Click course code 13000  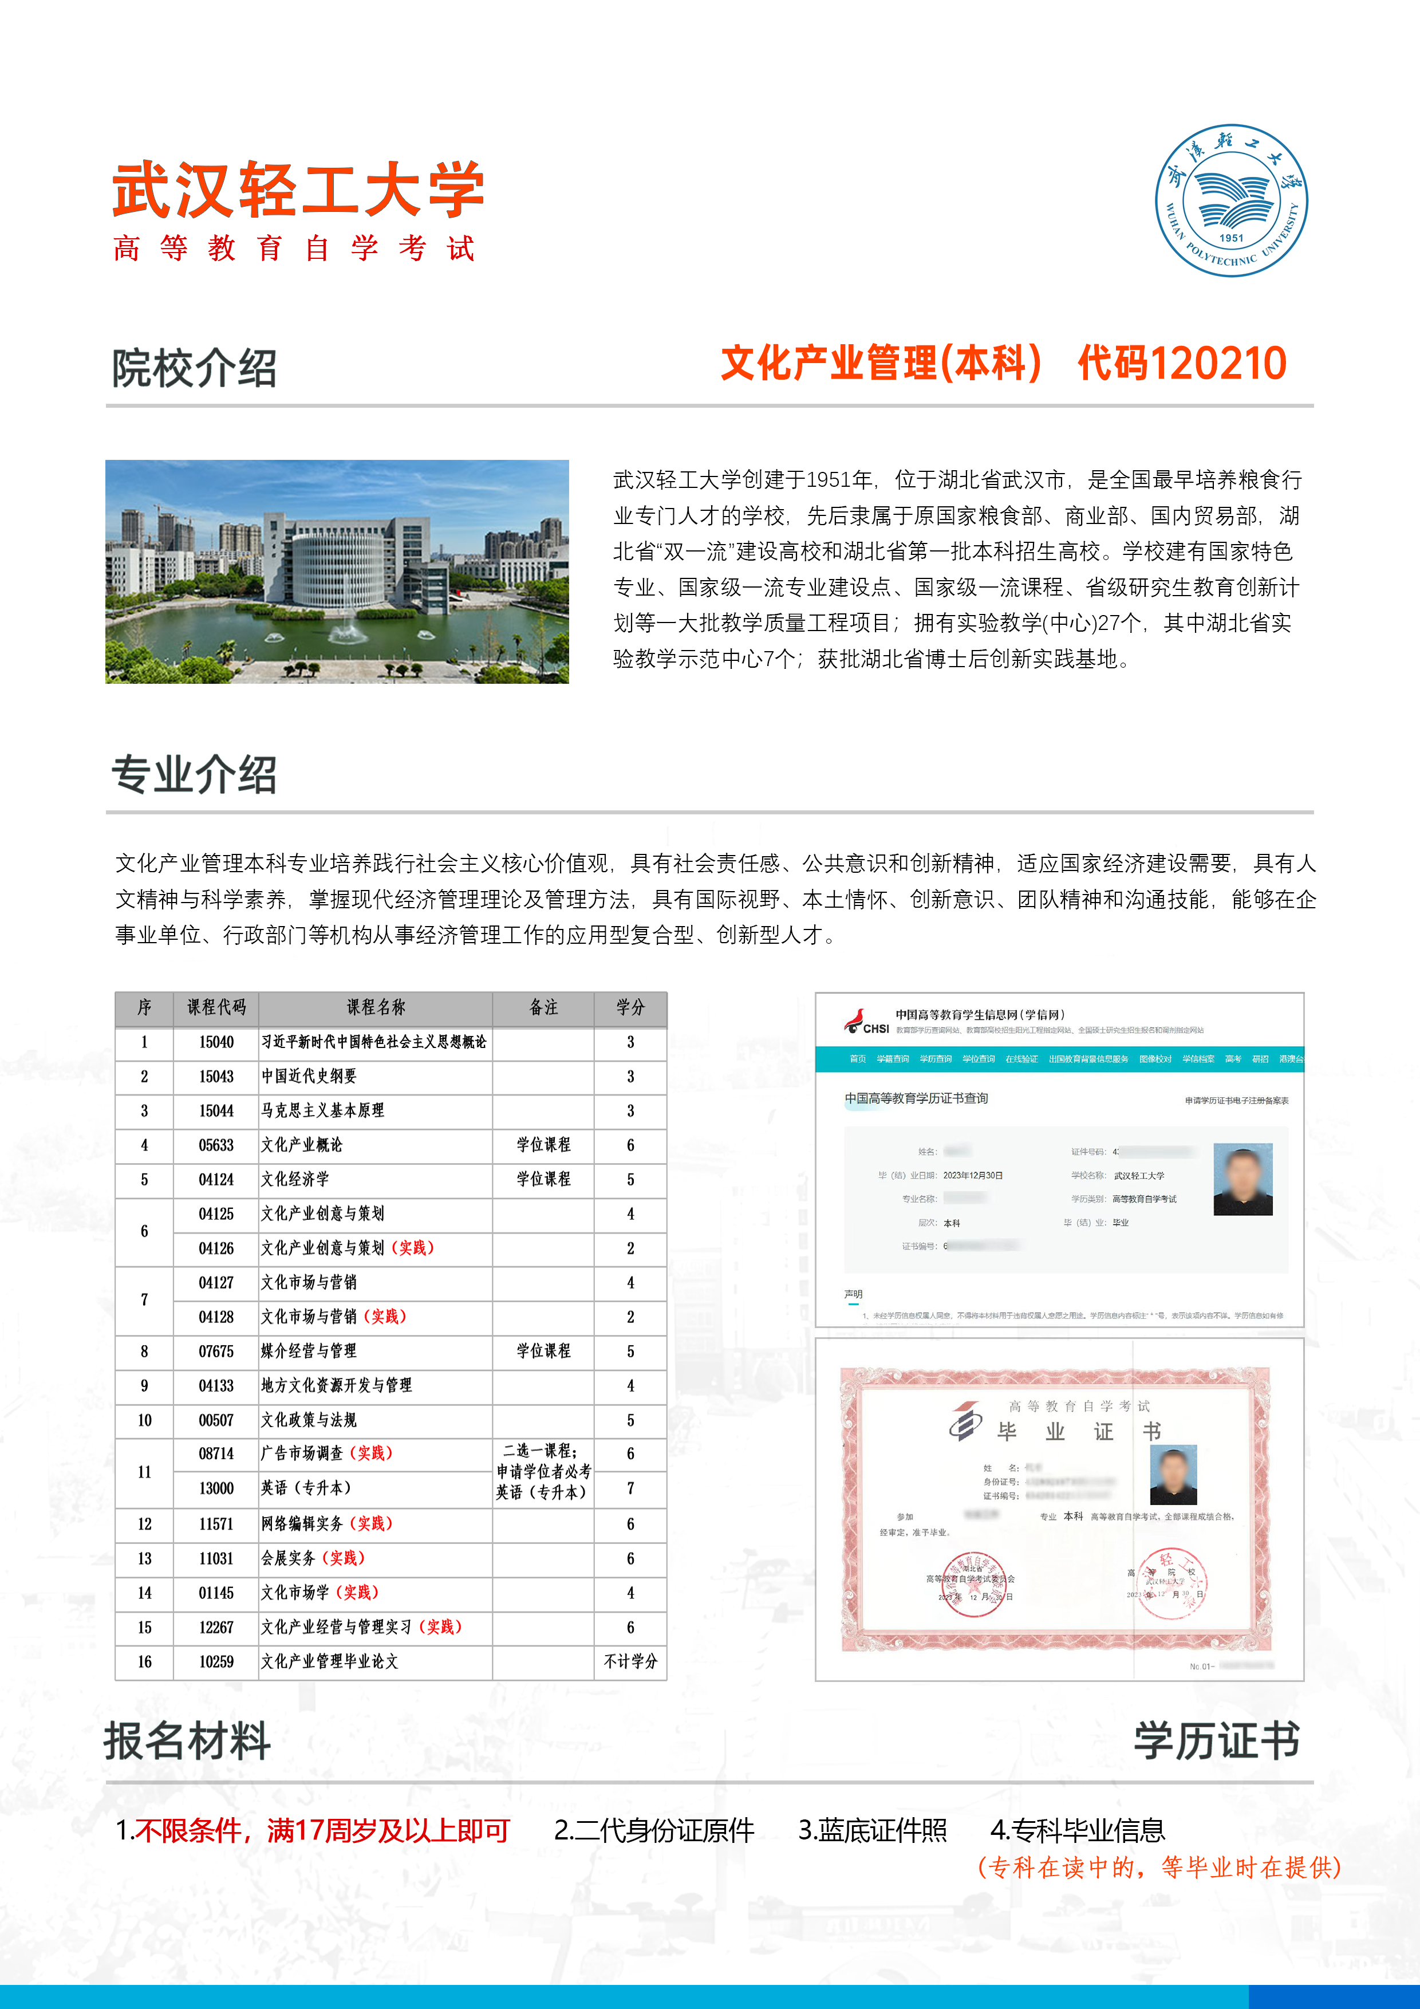pyautogui.click(x=216, y=1488)
